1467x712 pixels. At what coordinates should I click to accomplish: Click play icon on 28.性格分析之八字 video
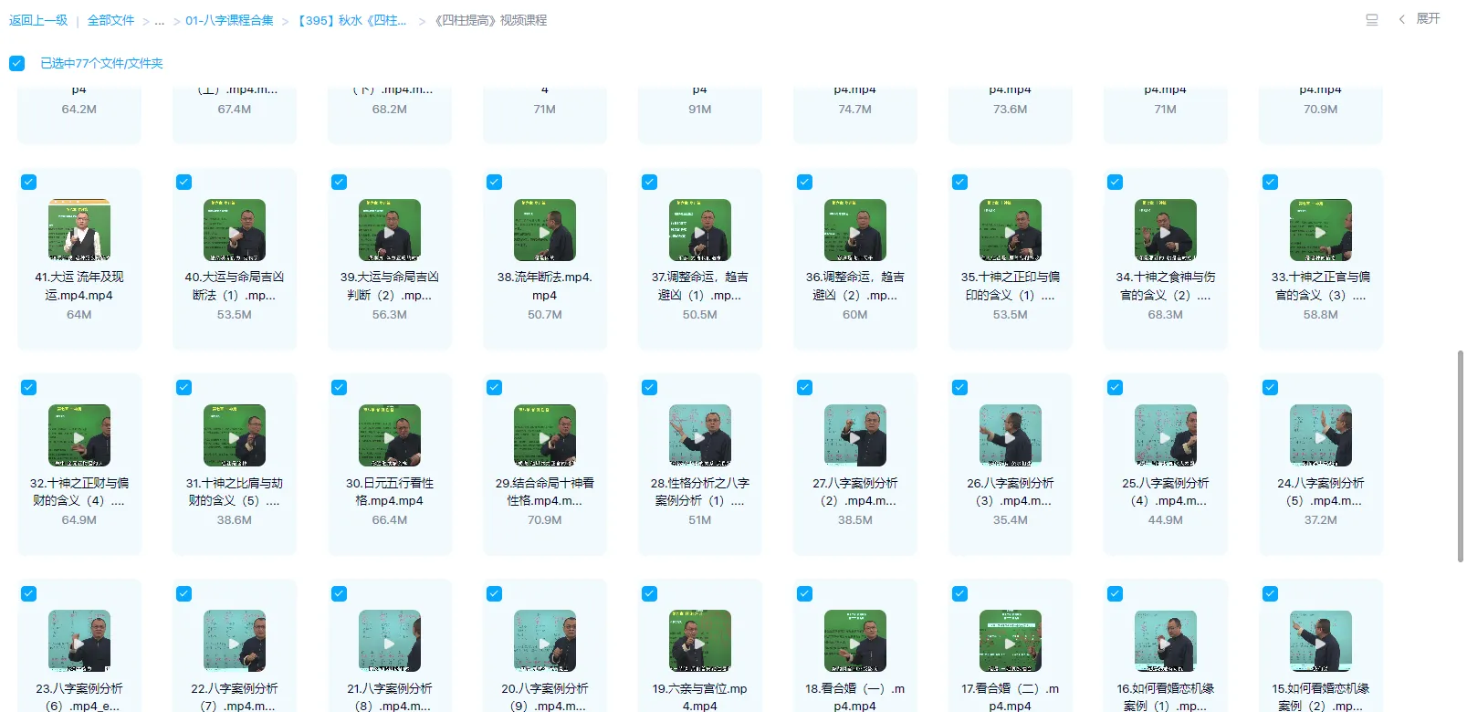click(700, 437)
